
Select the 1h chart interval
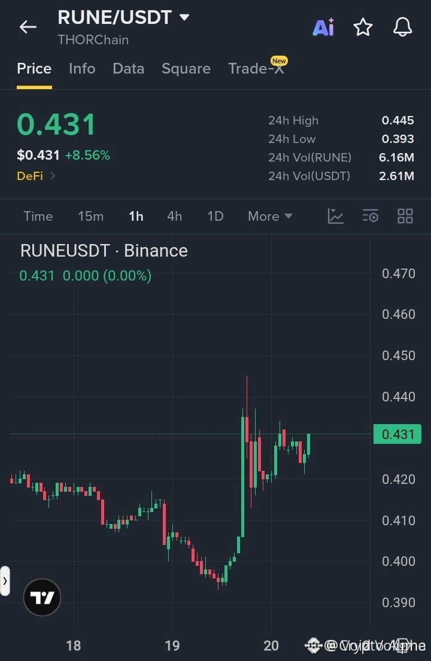coord(136,217)
